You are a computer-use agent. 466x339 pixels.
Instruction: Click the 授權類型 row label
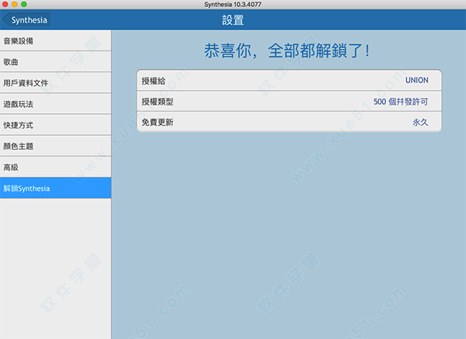(x=157, y=102)
